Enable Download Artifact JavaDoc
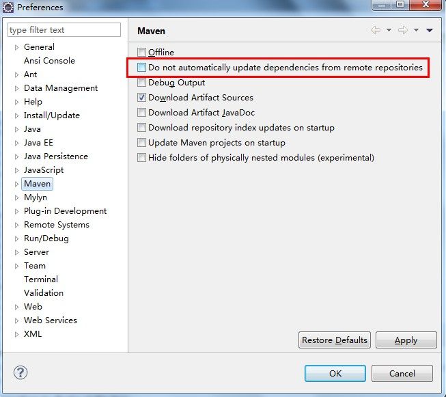446x397 pixels. pos(141,113)
